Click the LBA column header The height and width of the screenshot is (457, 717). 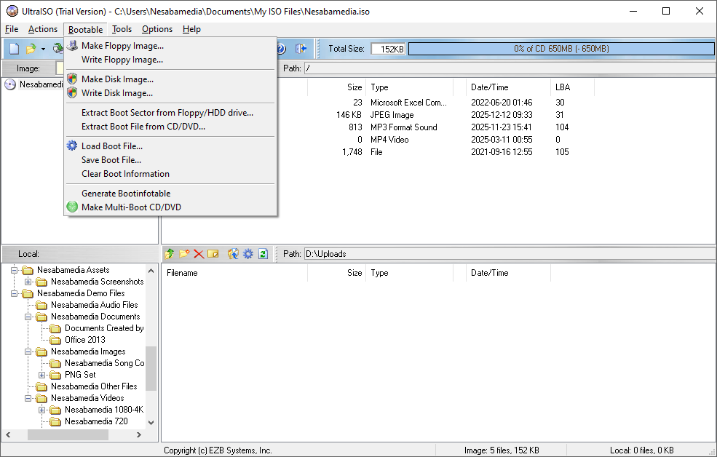563,87
